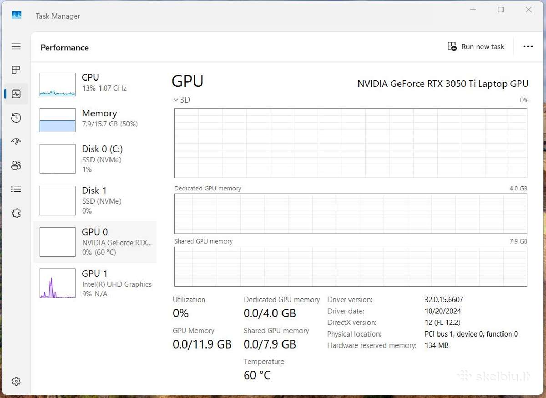Screen dimensions: 546x398
Task: Click the Dedicated GPU memory graph
Action: click(x=350, y=214)
